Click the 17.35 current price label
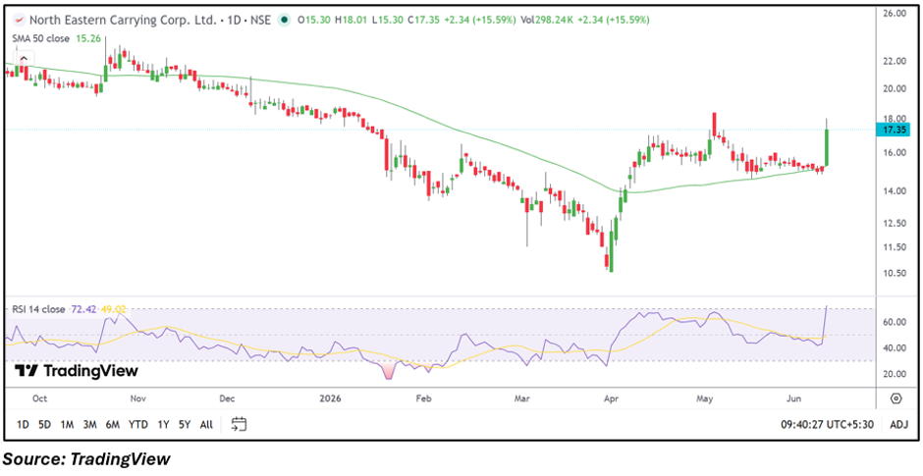Image resolution: width=923 pixels, height=476 pixels. click(x=894, y=130)
